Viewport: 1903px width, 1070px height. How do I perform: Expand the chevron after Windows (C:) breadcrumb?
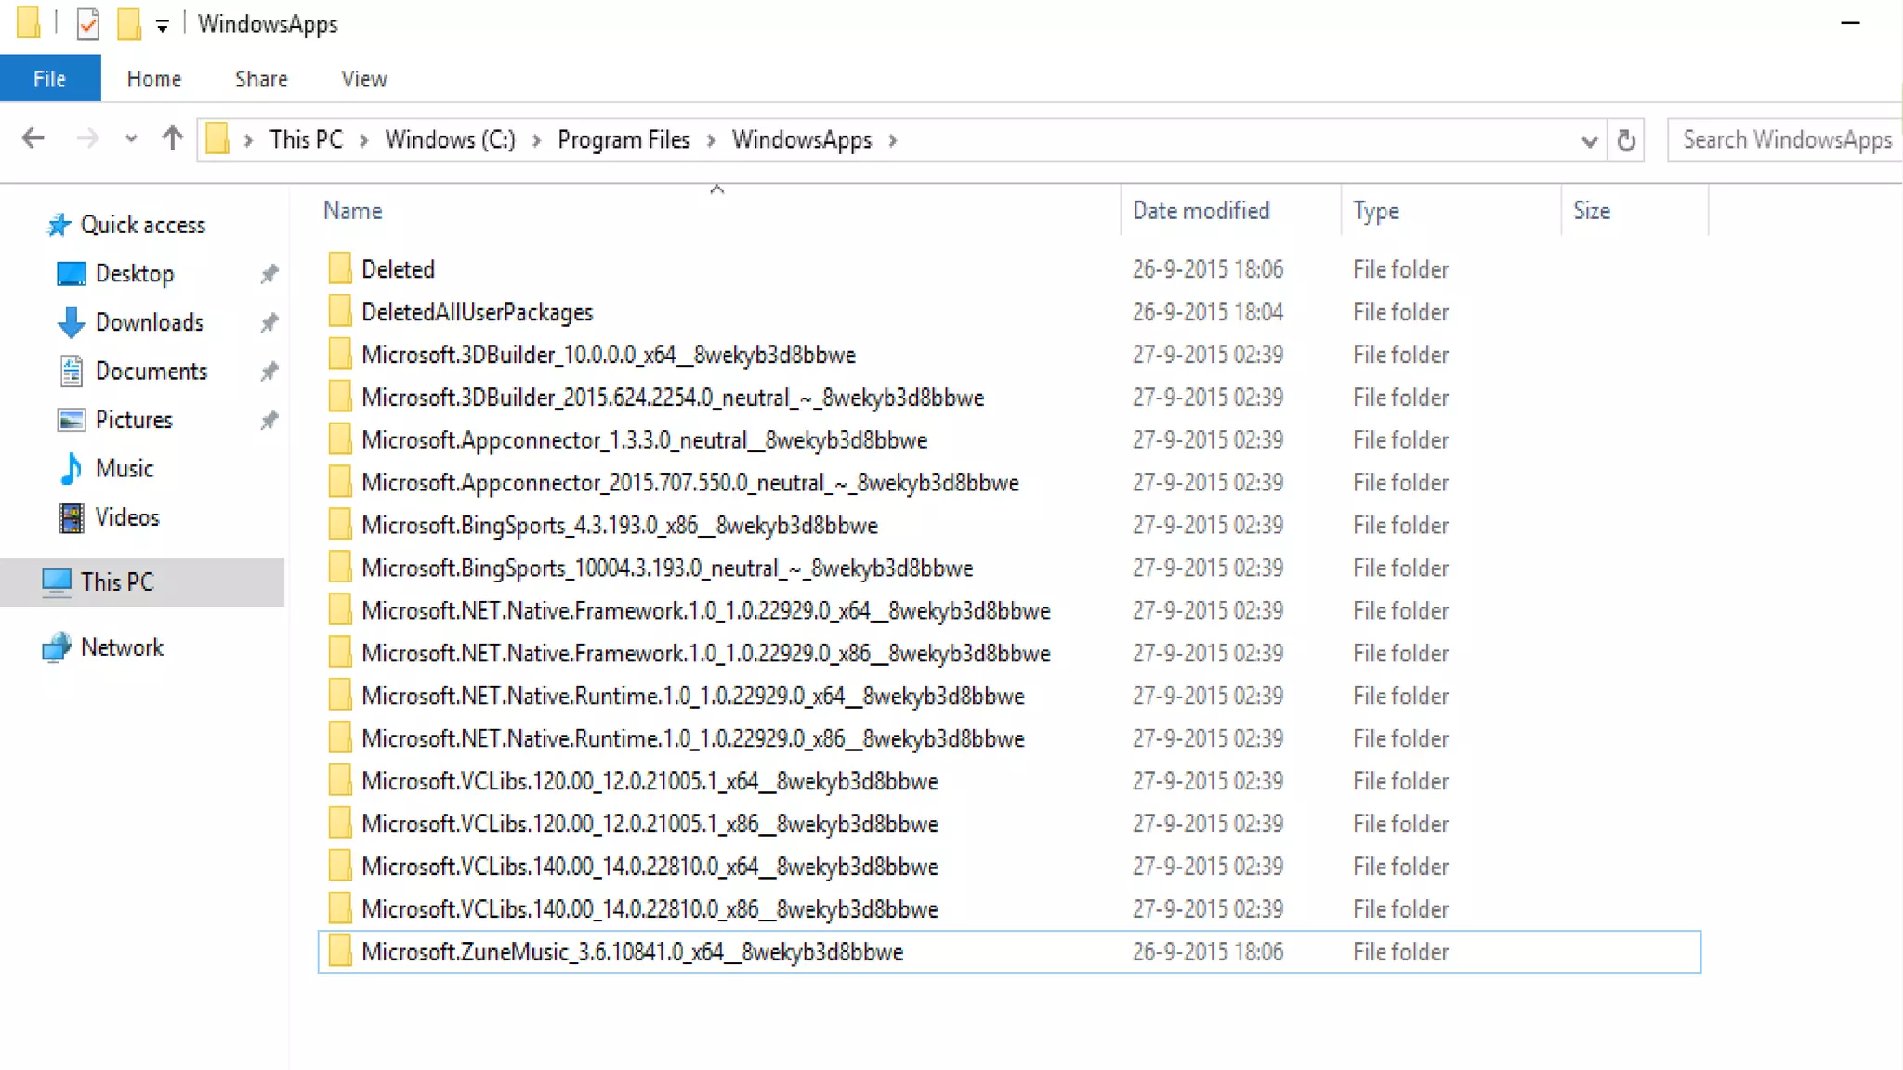(x=536, y=140)
